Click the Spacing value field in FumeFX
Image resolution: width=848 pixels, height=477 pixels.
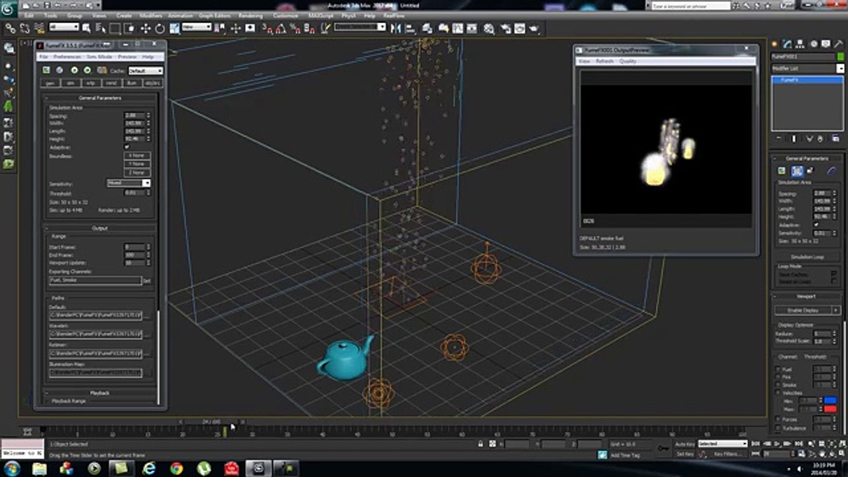coord(134,115)
